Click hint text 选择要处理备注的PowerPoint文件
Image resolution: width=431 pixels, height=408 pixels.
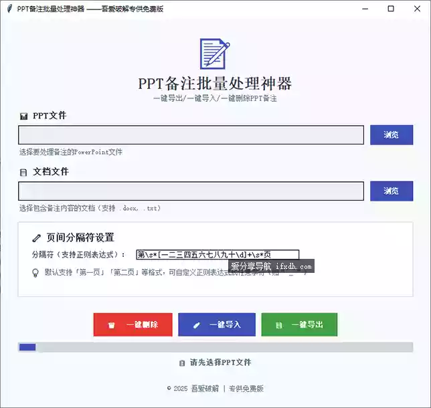click(71, 152)
